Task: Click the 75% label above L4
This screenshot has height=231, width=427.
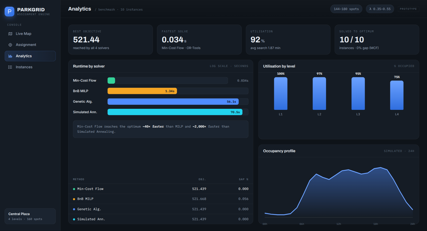Action: point(397,77)
